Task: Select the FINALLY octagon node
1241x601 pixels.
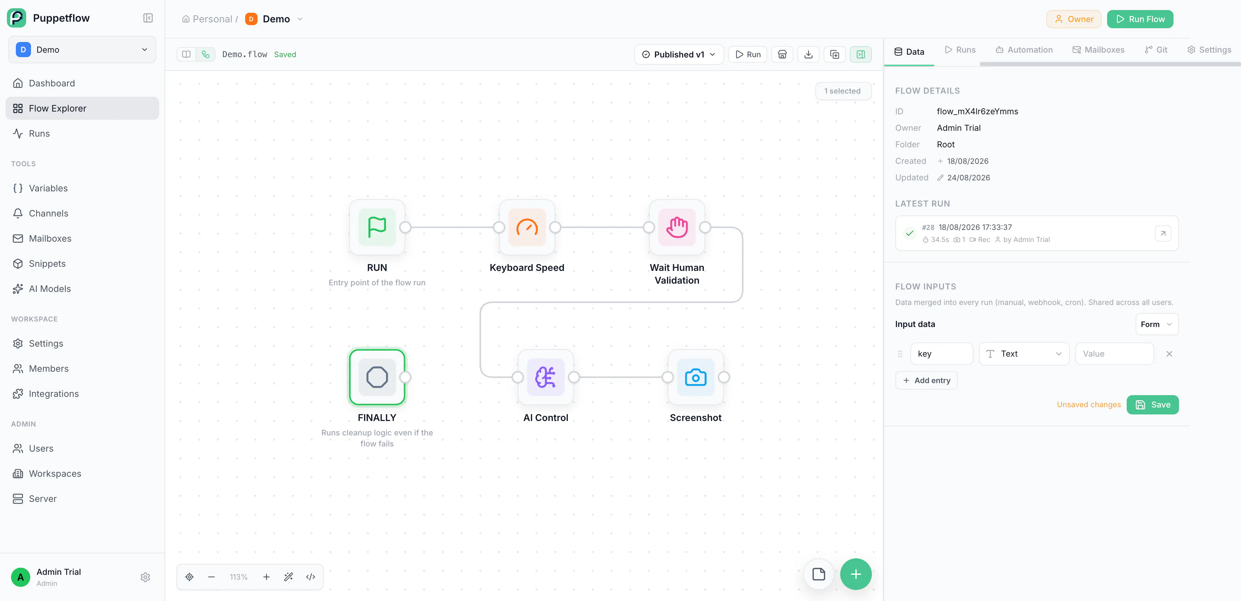Action: pyautogui.click(x=377, y=377)
